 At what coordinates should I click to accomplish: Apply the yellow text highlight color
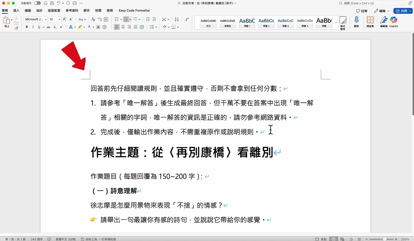coord(80,27)
